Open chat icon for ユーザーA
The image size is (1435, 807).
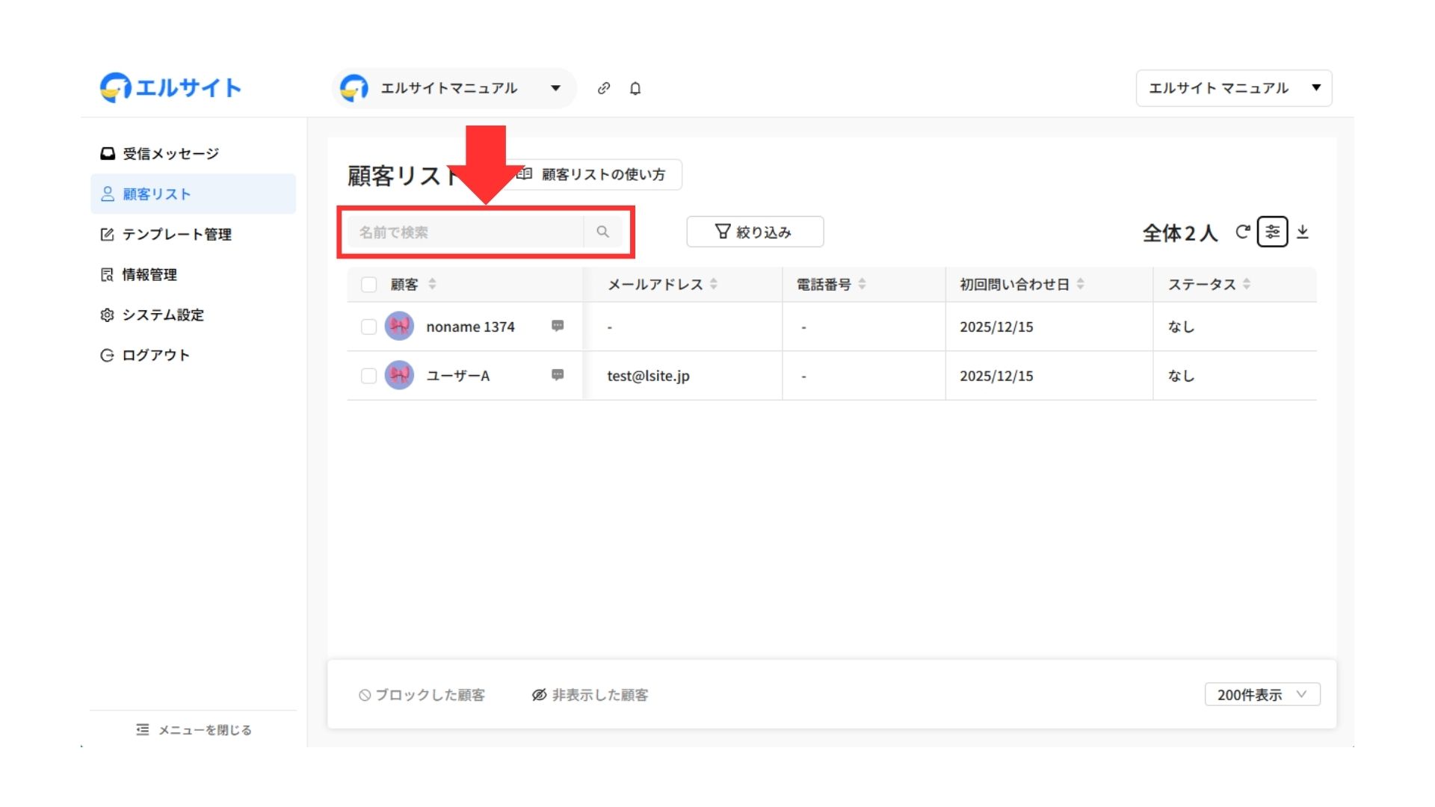(x=558, y=375)
